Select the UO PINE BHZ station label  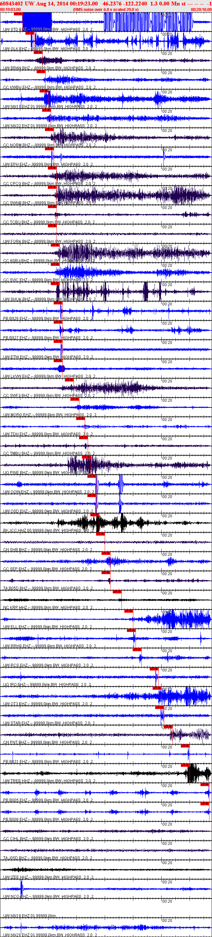pyautogui.click(x=49, y=473)
